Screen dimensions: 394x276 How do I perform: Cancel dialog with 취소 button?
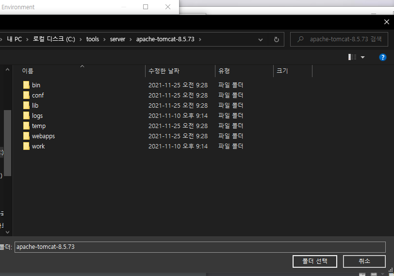tap(364, 261)
